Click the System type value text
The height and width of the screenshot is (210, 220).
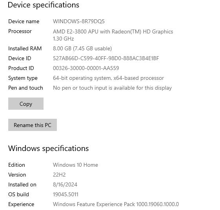tap(108, 78)
